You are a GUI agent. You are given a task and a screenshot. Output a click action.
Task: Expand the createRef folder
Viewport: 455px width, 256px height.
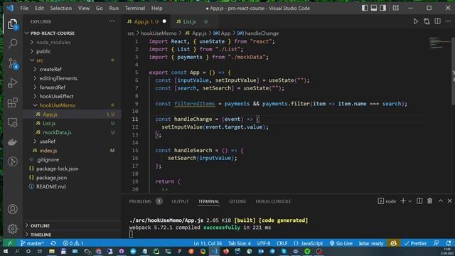tap(50, 70)
